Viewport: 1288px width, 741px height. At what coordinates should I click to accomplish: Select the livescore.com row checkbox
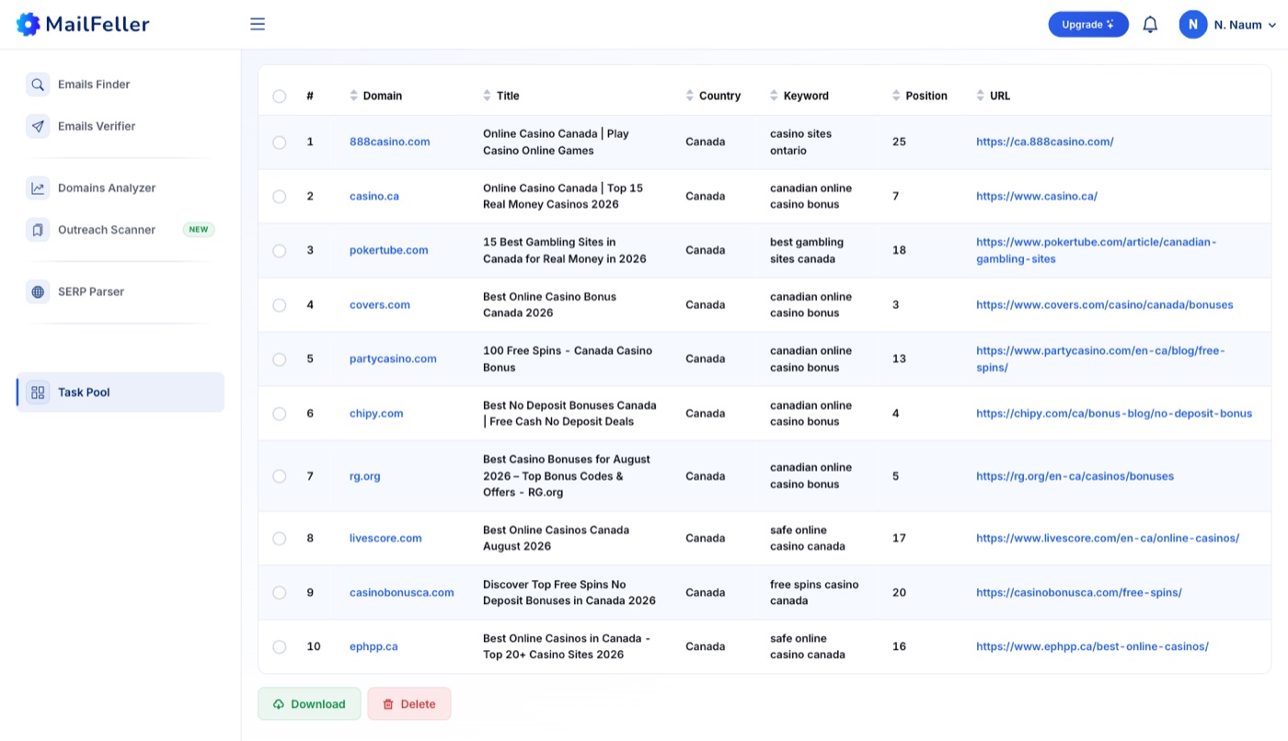(280, 539)
